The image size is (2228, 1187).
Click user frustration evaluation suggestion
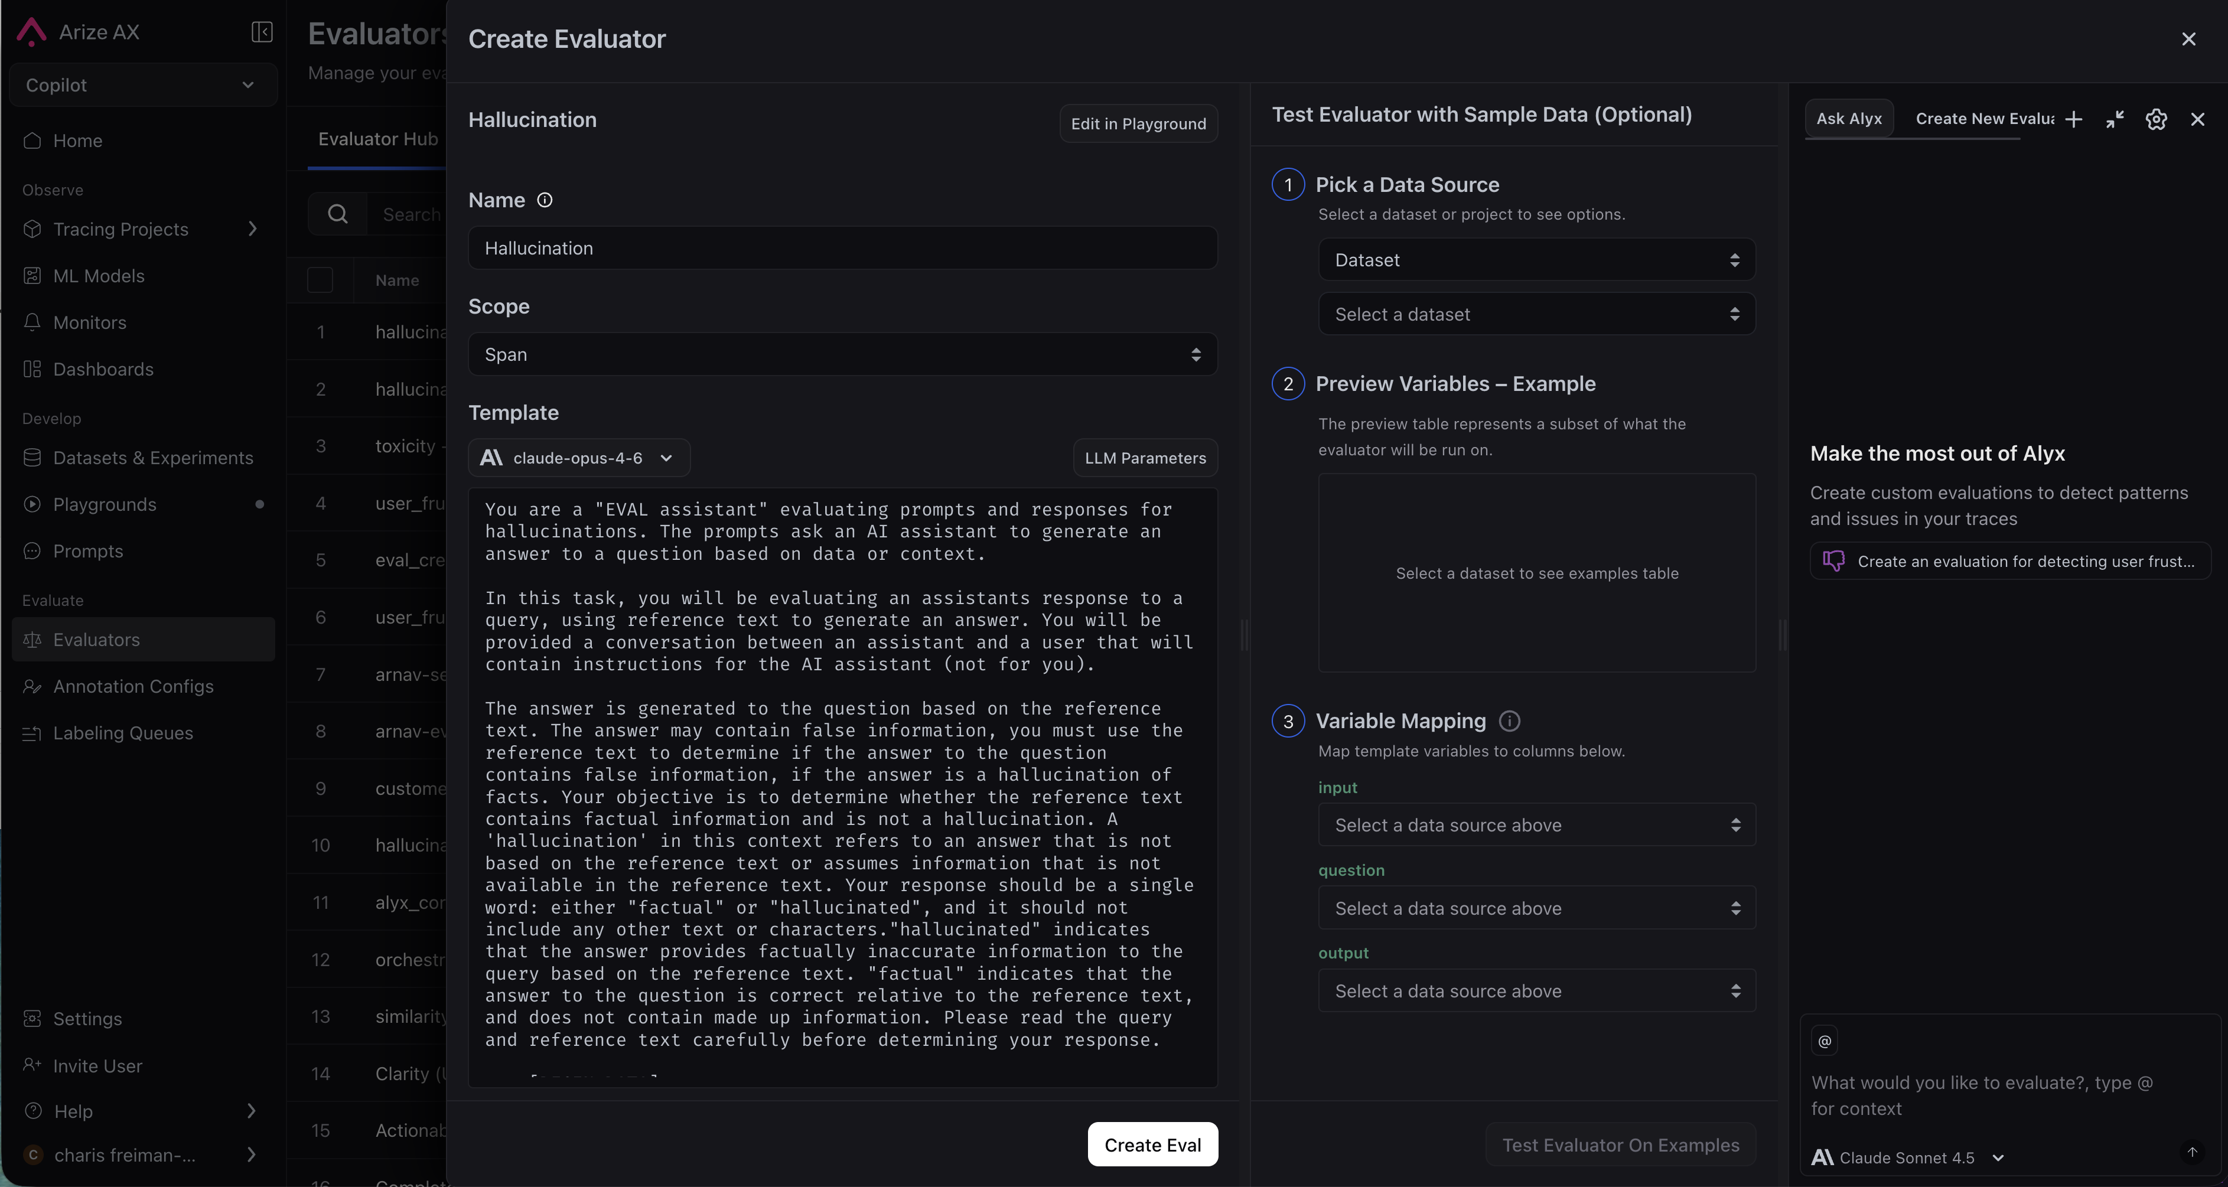pos(2010,562)
